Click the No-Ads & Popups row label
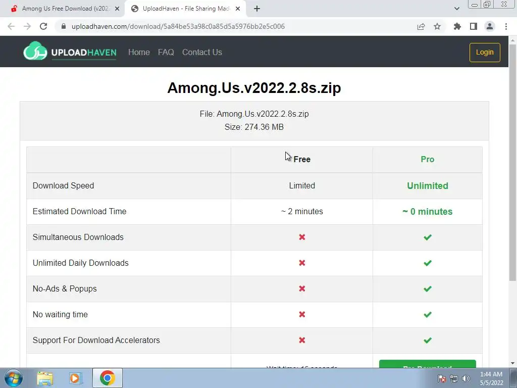 (x=65, y=288)
